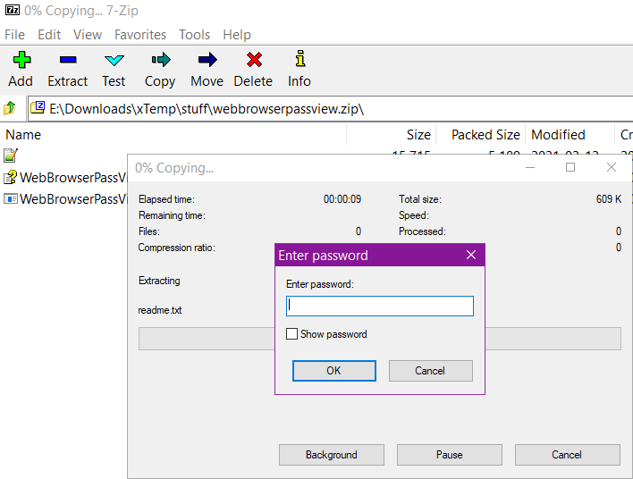Click the elapsed time value 00:00:09
Viewport: 633px width, 479px height.
342,199
